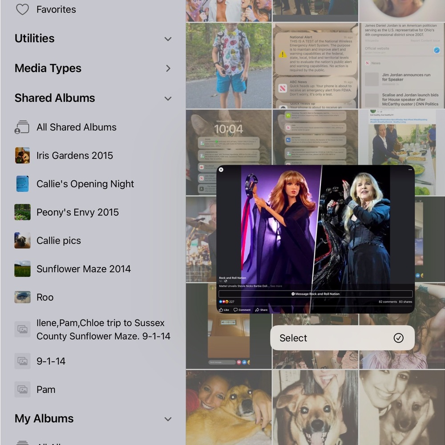Open the Sunflower Maze 2014 album thumbnail
The height and width of the screenshot is (445, 445).
click(x=22, y=269)
